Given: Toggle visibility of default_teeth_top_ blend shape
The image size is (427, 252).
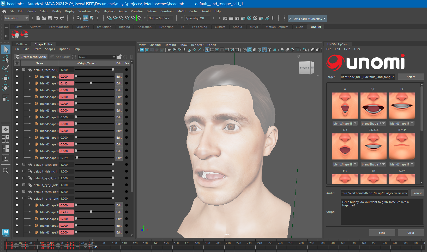Looking at the screenshot, I should [x=17, y=164].
